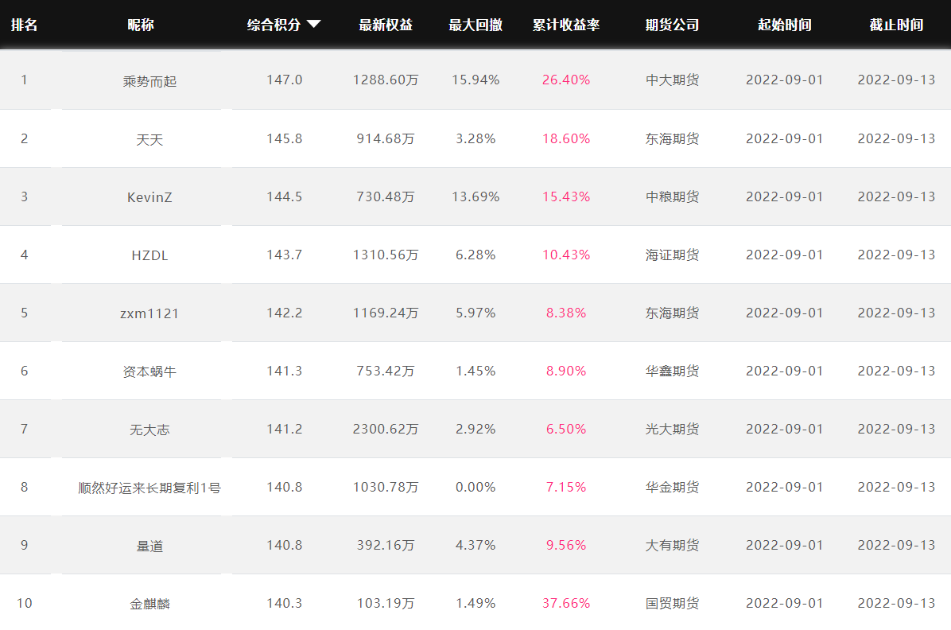Image resolution: width=951 pixels, height=630 pixels.
Task: Click score value 145.8
Action: tap(285, 139)
